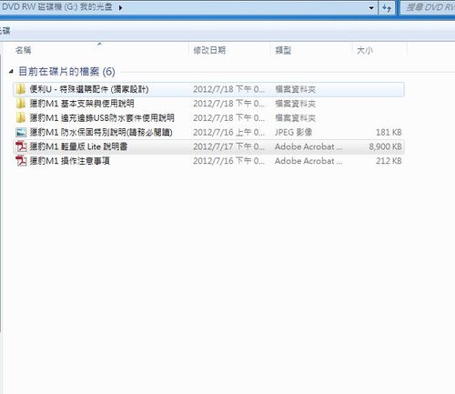Click PDF icon of 獵豹M1 操作注意事項
This screenshot has width=455, height=394.
(21, 161)
